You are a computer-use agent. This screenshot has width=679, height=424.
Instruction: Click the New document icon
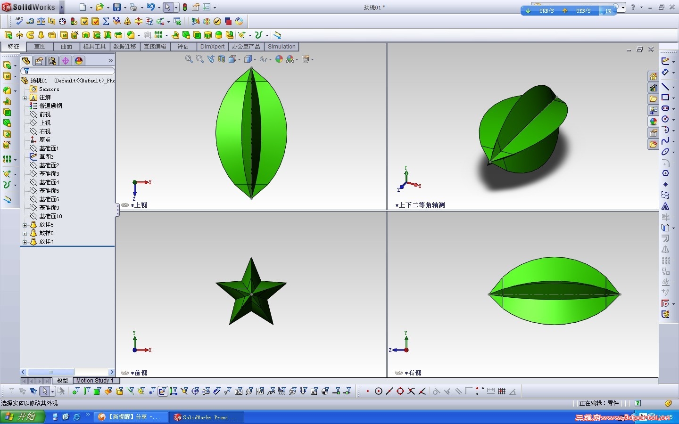(x=83, y=7)
